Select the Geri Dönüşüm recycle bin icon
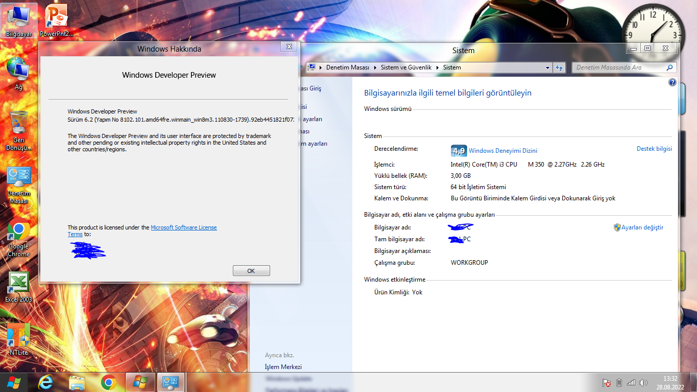The height and width of the screenshot is (392, 697). pyautogui.click(x=19, y=130)
